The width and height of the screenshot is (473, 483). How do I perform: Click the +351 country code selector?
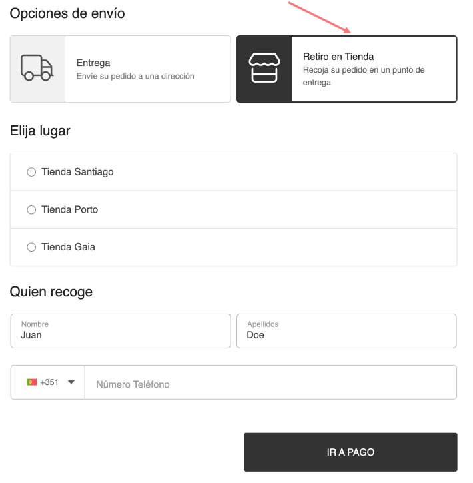click(48, 382)
